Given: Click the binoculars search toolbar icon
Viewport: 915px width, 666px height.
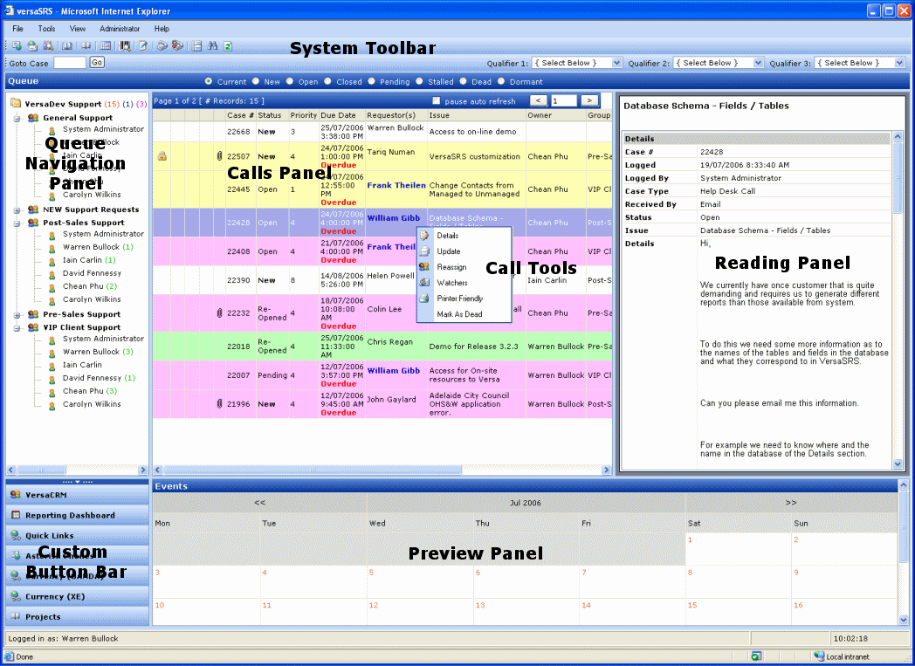Looking at the screenshot, I should [x=212, y=45].
